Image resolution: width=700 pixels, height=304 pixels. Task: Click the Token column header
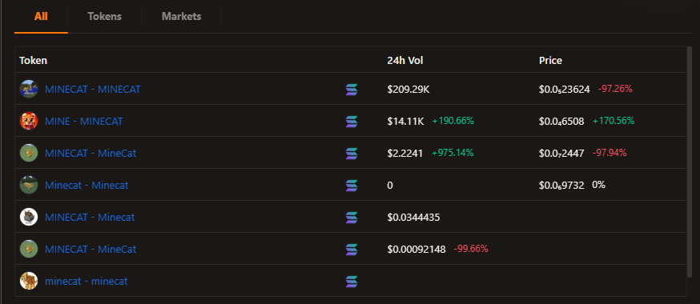(33, 61)
